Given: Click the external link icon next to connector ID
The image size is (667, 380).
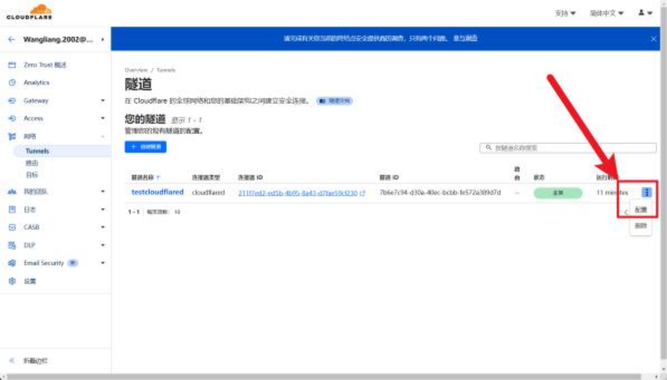Looking at the screenshot, I should [363, 193].
